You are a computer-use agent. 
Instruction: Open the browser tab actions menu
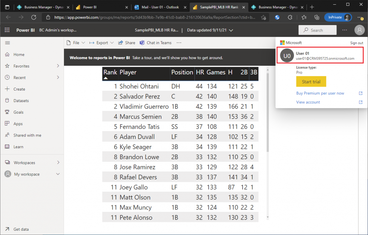click(7, 7)
